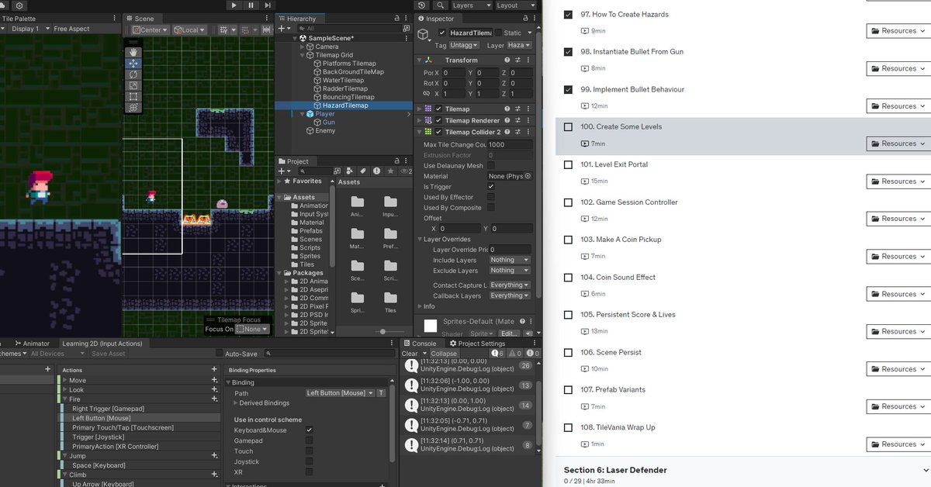Click the T button beside binding Path
The height and width of the screenshot is (487, 931).
click(381, 393)
